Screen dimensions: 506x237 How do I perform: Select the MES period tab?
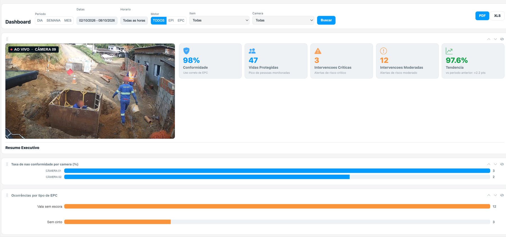click(68, 21)
